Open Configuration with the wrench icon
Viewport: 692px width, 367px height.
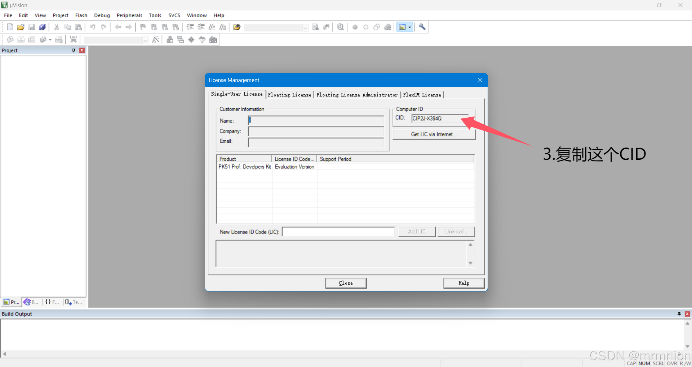tap(422, 27)
